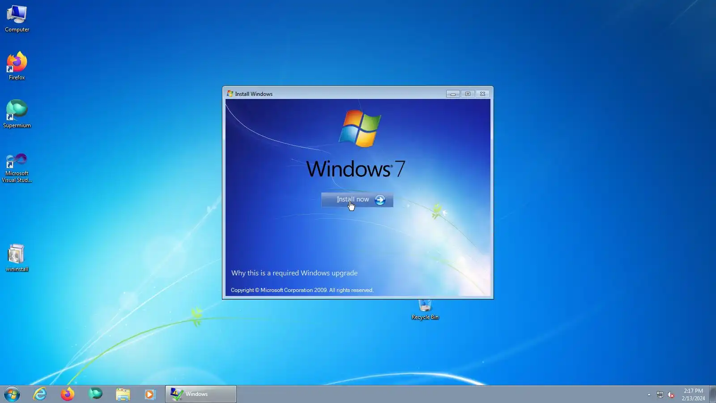Open Windows Explorer from the taskbar
The height and width of the screenshot is (403, 716).
123,394
